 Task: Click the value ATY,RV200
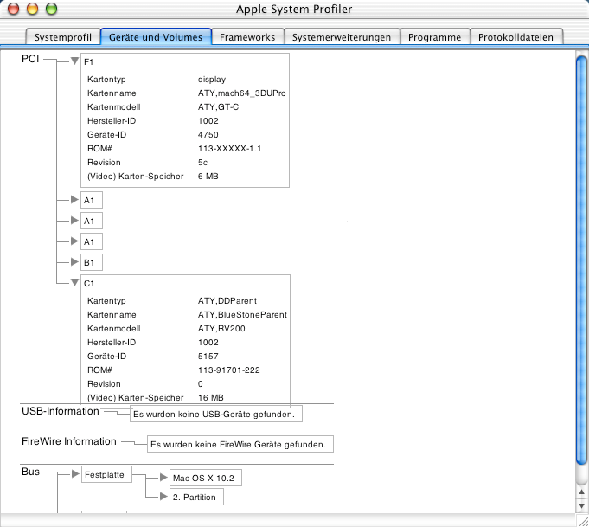pyautogui.click(x=221, y=329)
